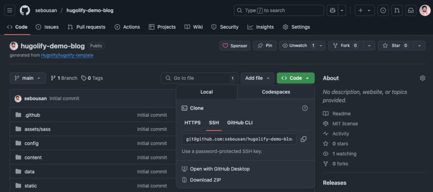Open the Add file dropdown
The height and width of the screenshot is (192, 433).
[x=257, y=78]
